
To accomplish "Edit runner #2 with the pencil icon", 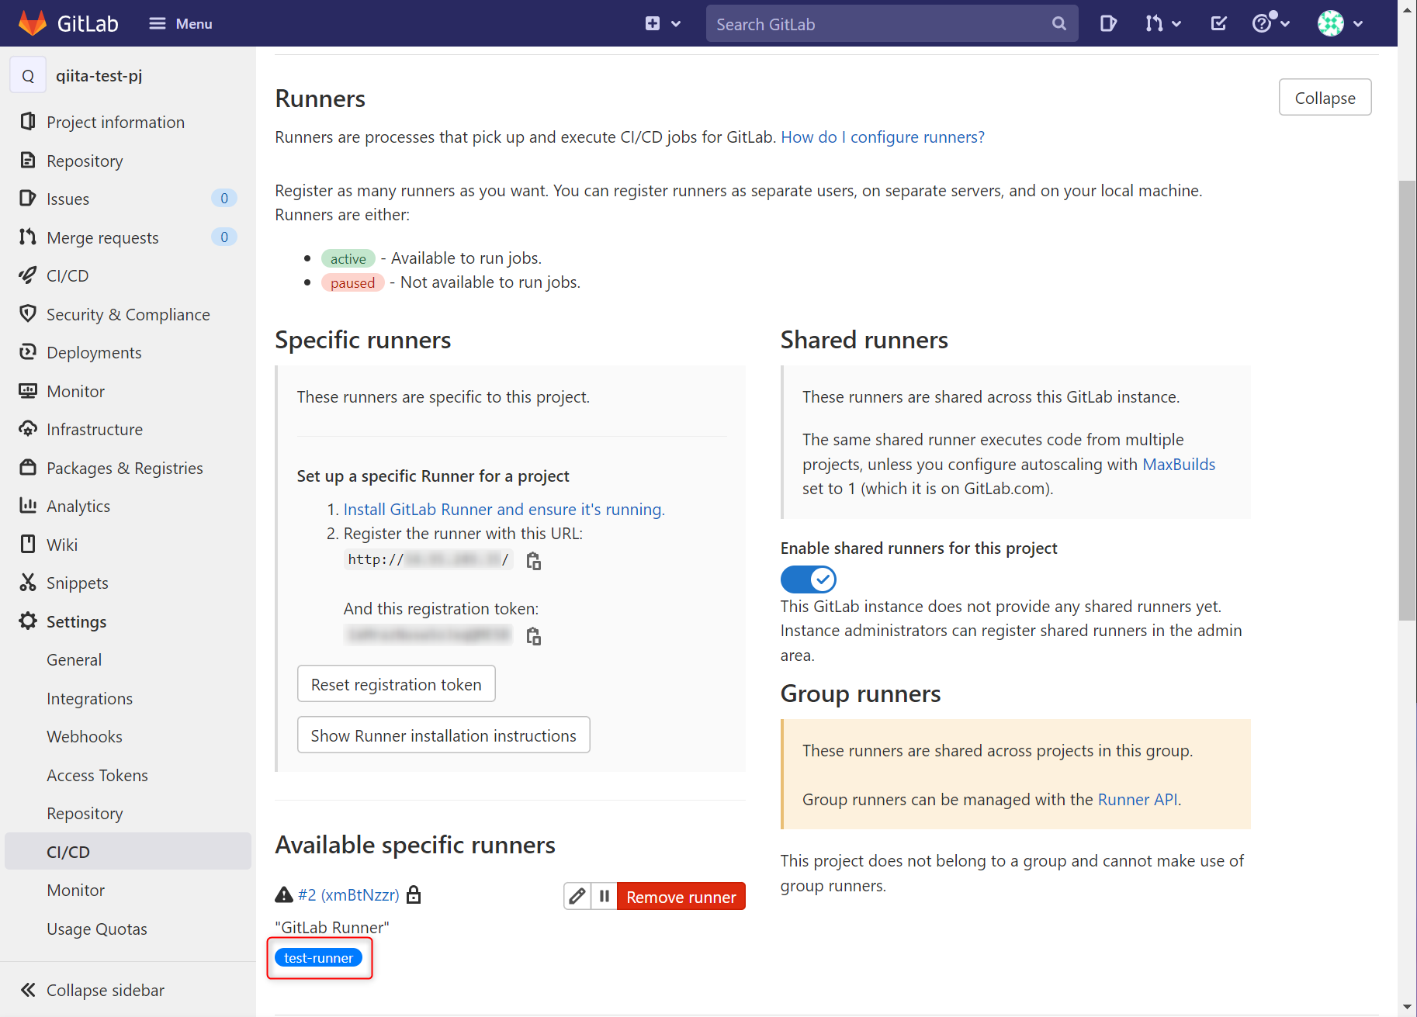I will coord(577,896).
